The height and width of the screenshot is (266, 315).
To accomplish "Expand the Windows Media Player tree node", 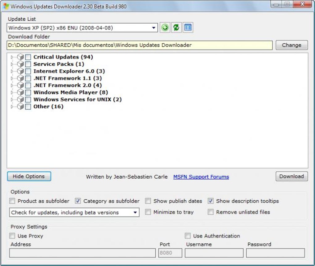I will pos(12,92).
